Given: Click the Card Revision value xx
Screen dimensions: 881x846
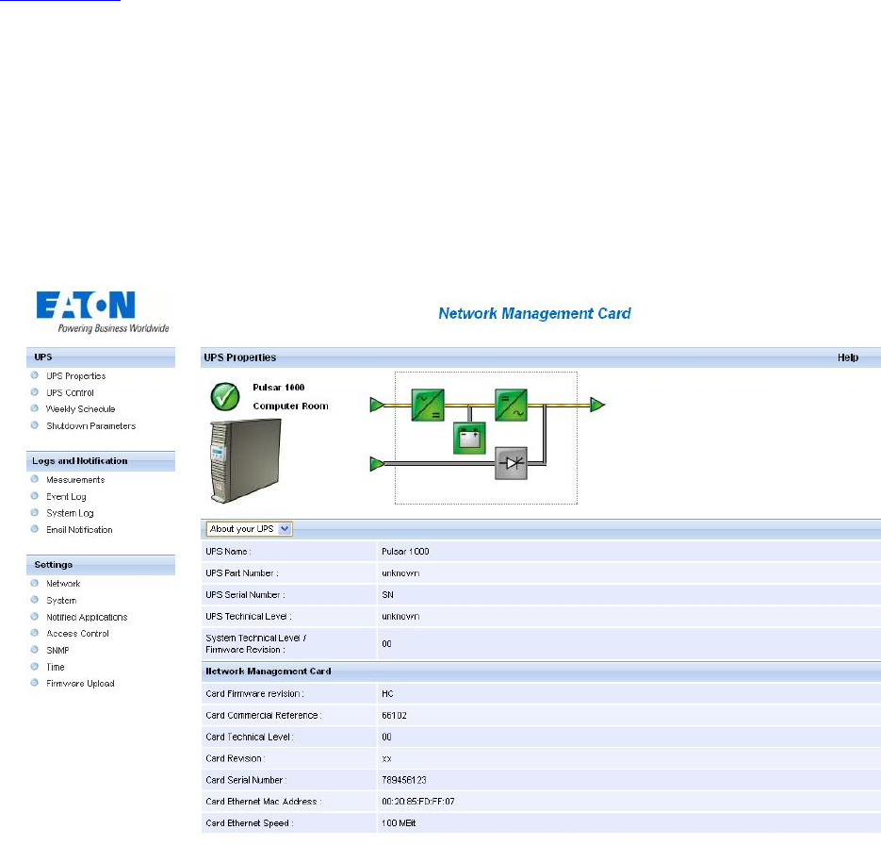Looking at the screenshot, I should [386, 758].
